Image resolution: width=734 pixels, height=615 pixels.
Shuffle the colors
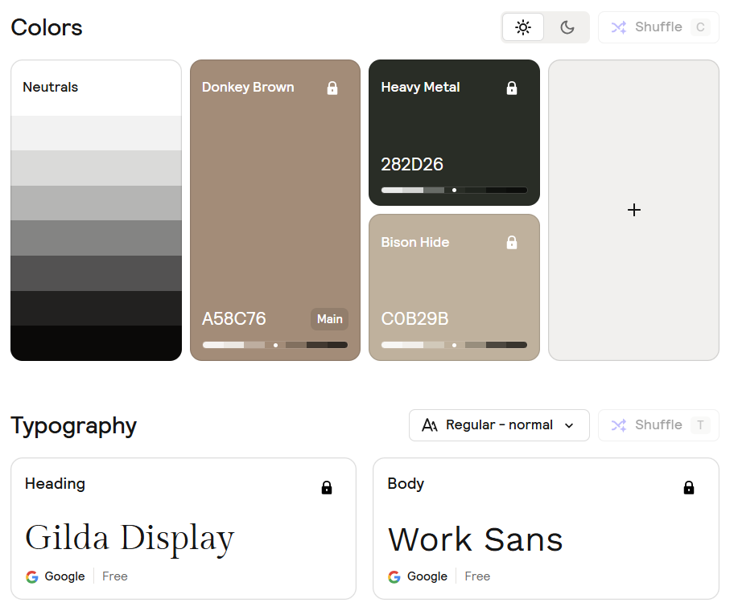point(658,27)
